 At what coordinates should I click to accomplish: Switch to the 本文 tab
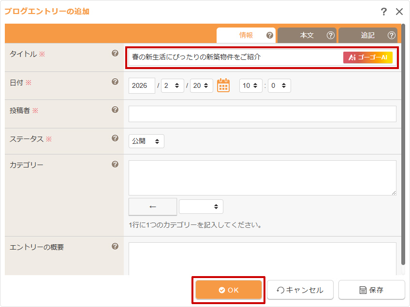[x=307, y=35]
